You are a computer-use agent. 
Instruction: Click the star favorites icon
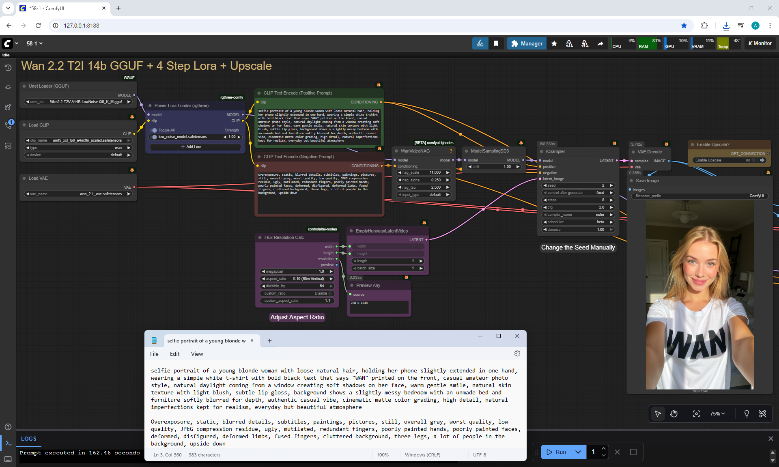click(x=554, y=43)
